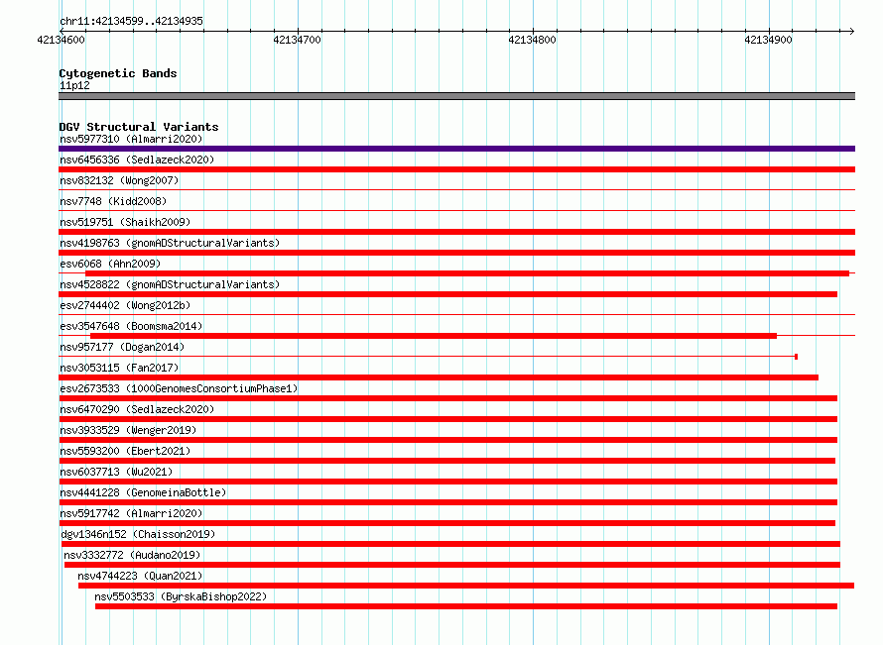
Task: Click the nsv6470290 (Sedlazeck2020) label
Action: pyautogui.click(x=137, y=409)
